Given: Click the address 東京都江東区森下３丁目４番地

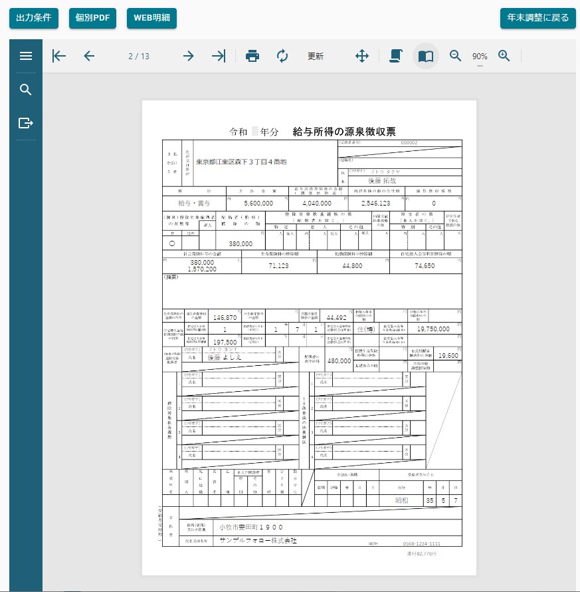Looking at the screenshot, I should pos(241,162).
